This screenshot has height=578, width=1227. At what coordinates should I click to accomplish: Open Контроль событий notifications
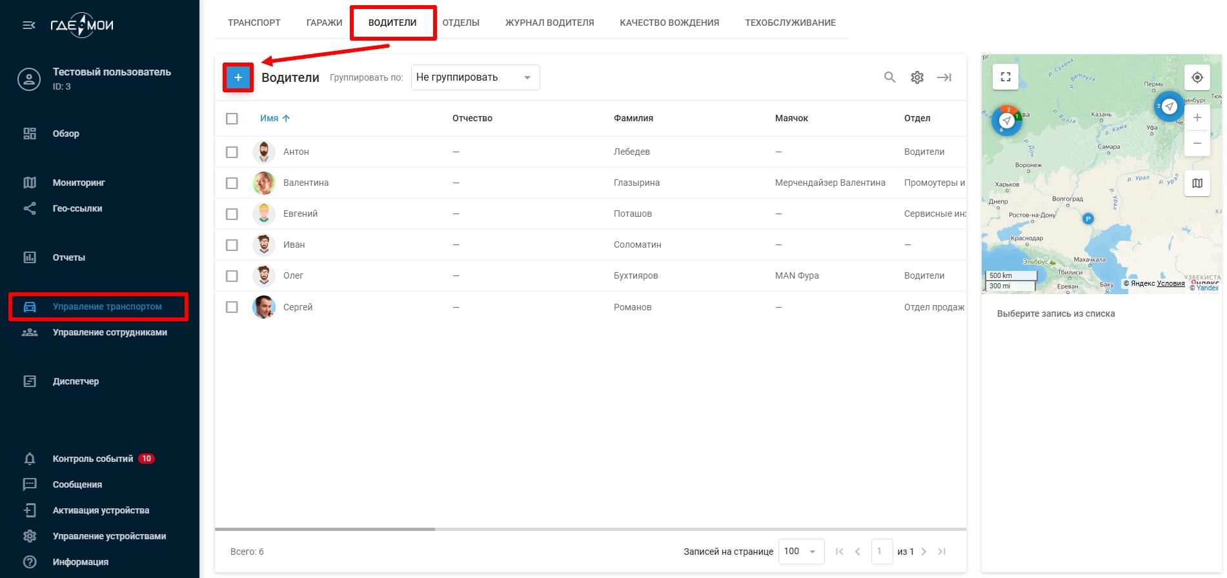[93, 459]
